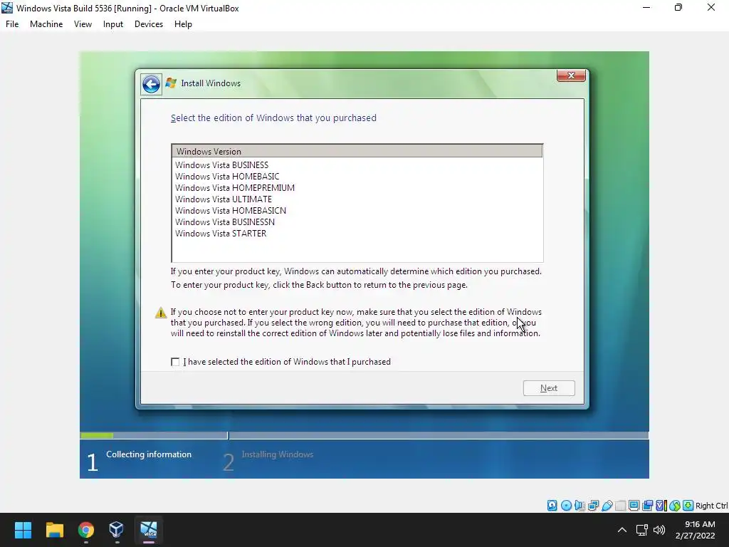Click the green setup progress bar
Screen dimensions: 729x547
pyautogui.click(x=97, y=435)
